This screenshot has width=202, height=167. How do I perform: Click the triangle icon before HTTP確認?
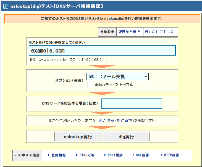point(162,155)
